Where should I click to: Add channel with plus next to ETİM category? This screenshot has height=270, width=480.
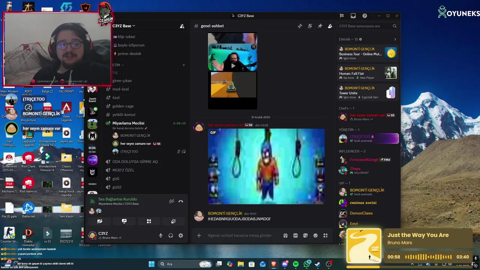pyautogui.click(x=184, y=65)
